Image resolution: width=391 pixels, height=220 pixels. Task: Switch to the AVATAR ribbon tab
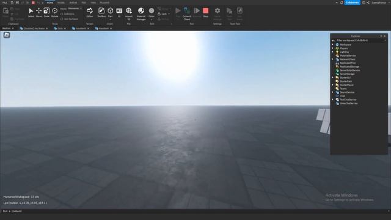pos(73,2)
